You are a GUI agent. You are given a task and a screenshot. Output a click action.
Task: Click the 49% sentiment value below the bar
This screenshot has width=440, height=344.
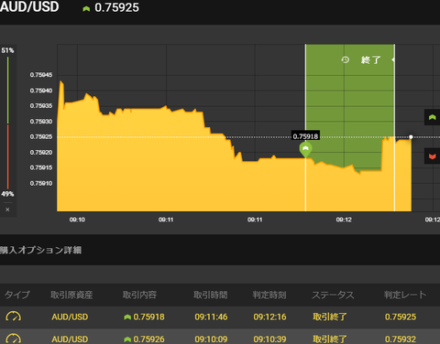point(7,194)
